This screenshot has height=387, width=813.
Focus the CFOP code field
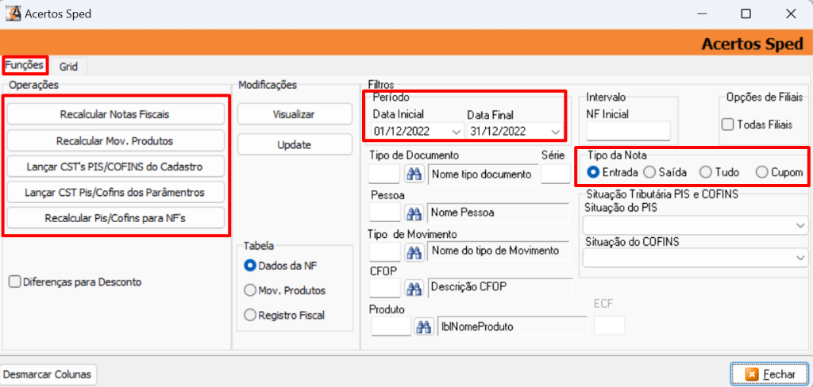point(384,288)
